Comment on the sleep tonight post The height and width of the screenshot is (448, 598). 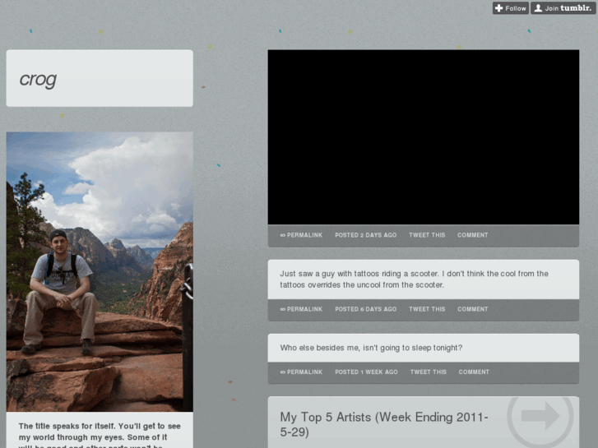click(474, 372)
